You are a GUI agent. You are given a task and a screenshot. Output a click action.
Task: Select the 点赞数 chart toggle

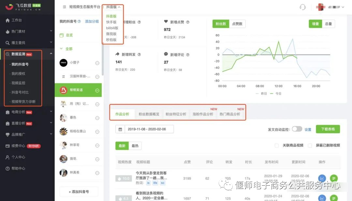pos(237,24)
